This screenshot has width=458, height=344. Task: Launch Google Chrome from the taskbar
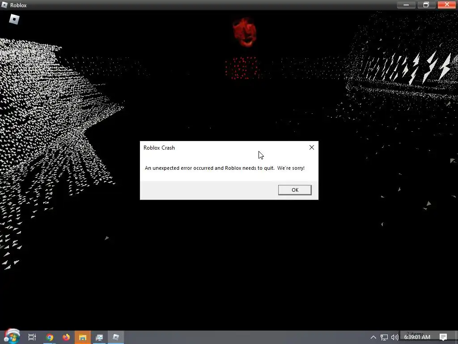(50, 337)
